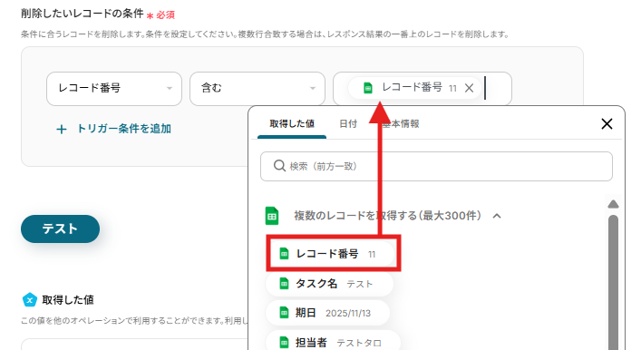Remove the レコード番号 chip with X icon
The width and height of the screenshot is (641, 350).
point(470,88)
